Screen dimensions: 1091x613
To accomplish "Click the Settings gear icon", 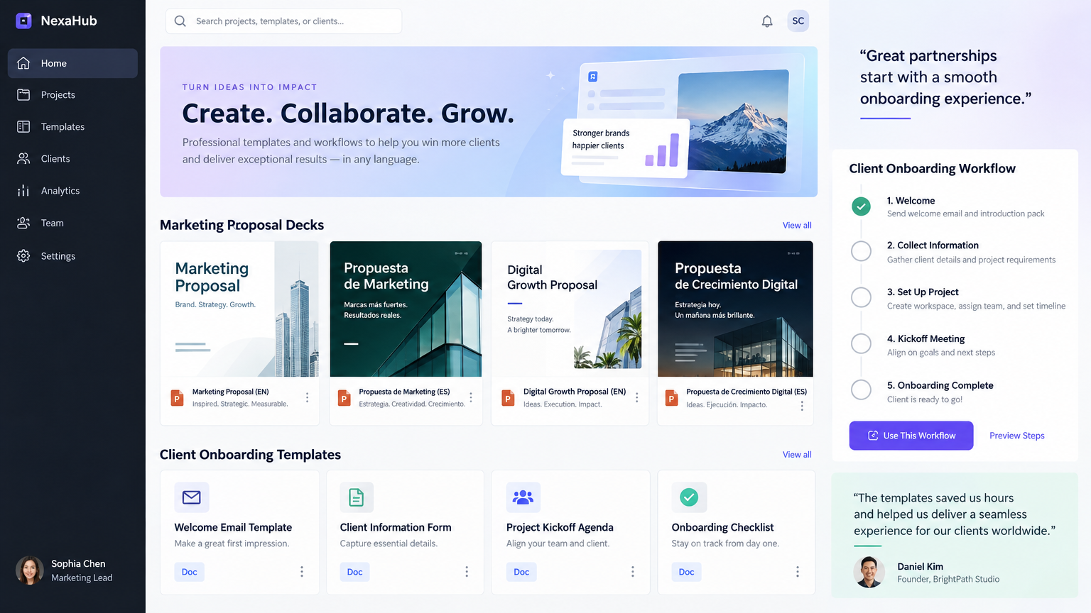I will (x=23, y=256).
